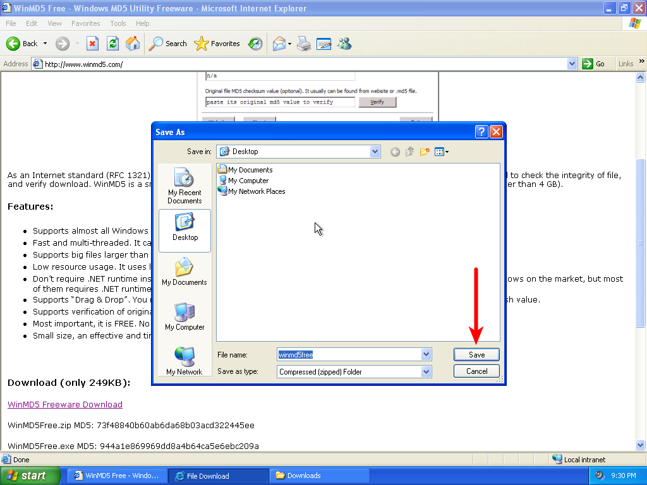Image resolution: width=647 pixels, height=485 pixels.
Task: Expand the Links toolbar chevron
Action: tap(642, 61)
